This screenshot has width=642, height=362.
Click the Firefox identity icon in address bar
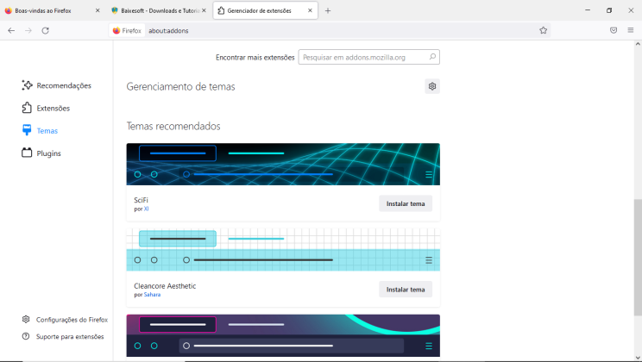(x=127, y=31)
